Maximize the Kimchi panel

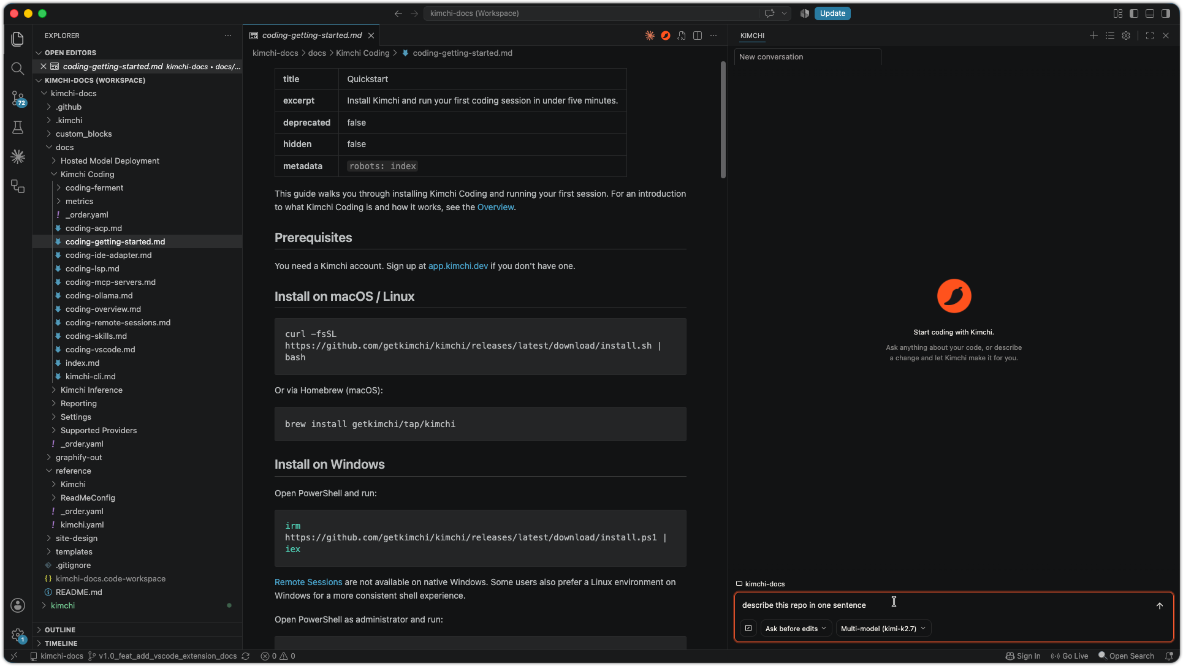coord(1150,36)
